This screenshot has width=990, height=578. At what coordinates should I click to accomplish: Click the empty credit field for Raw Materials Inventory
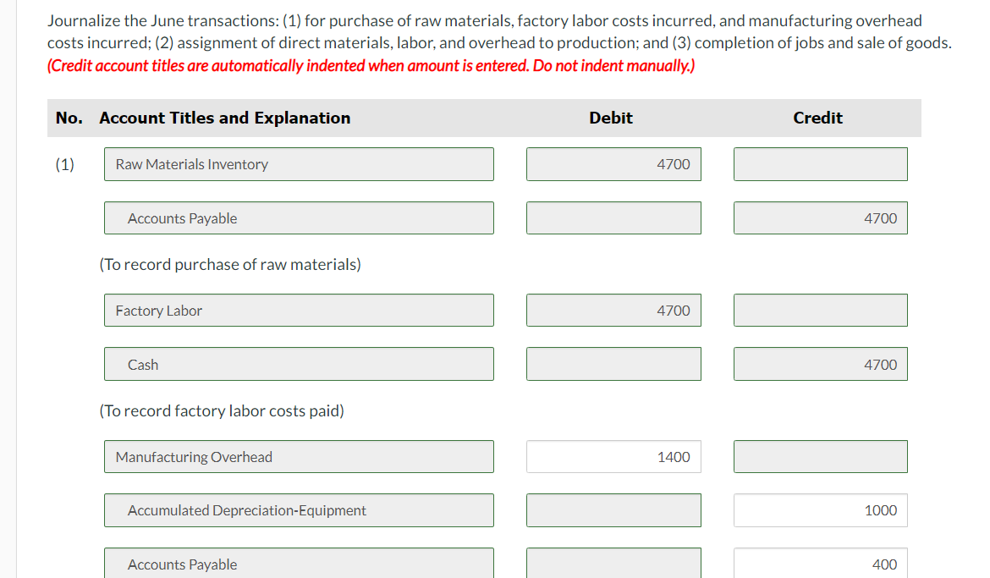pyautogui.click(x=820, y=164)
